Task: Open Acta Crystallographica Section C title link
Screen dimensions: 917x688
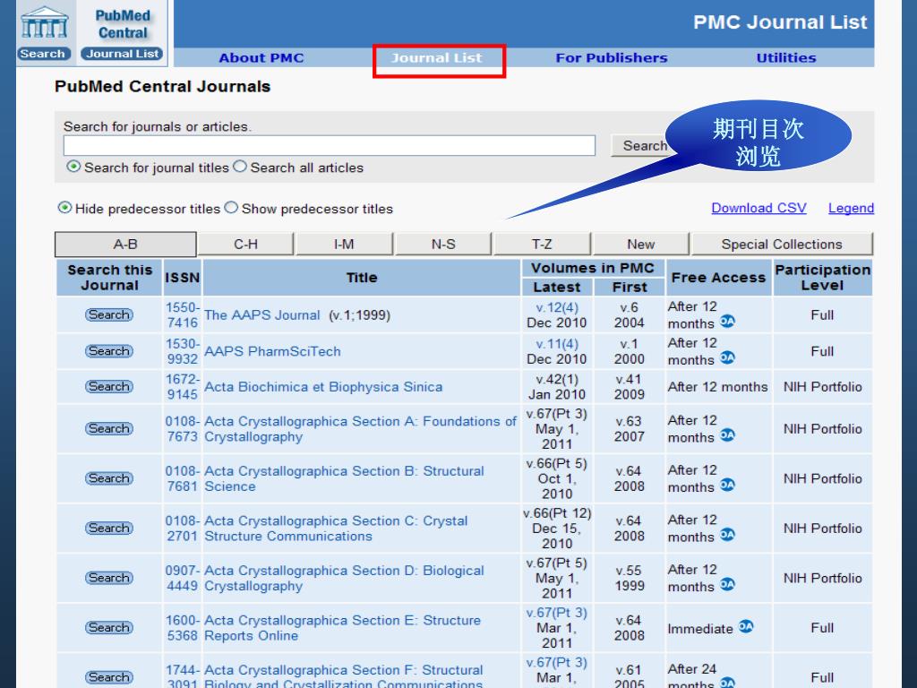Action: click(x=336, y=529)
